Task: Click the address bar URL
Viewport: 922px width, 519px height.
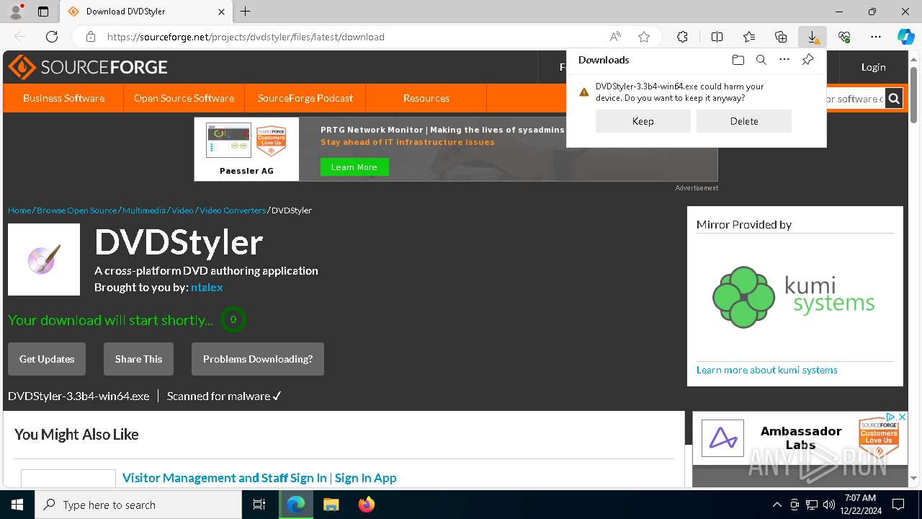Action: pos(246,37)
